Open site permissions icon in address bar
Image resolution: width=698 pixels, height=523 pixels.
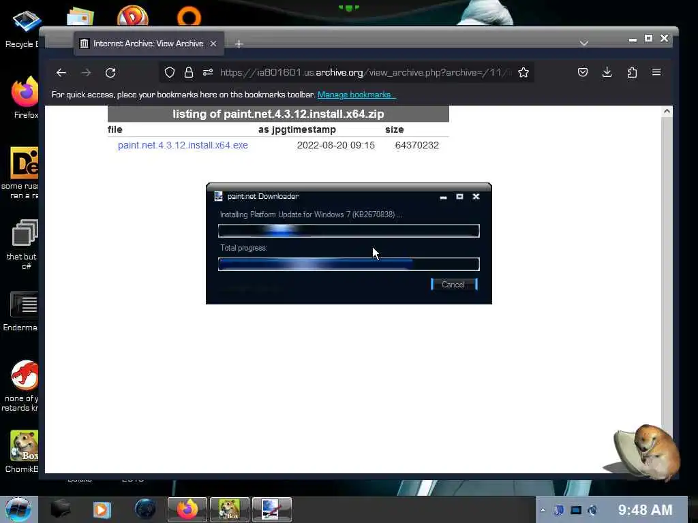(x=208, y=72)
